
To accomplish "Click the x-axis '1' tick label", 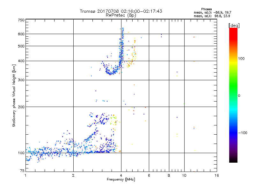I will 25,175.
